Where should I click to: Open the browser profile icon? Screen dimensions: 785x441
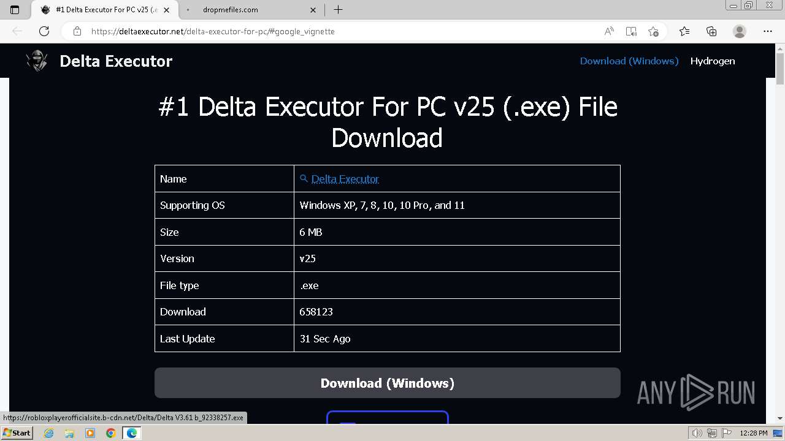click(x=740, y=31)
